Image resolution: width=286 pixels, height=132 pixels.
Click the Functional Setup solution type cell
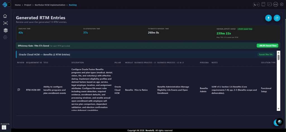click(266, 90)
